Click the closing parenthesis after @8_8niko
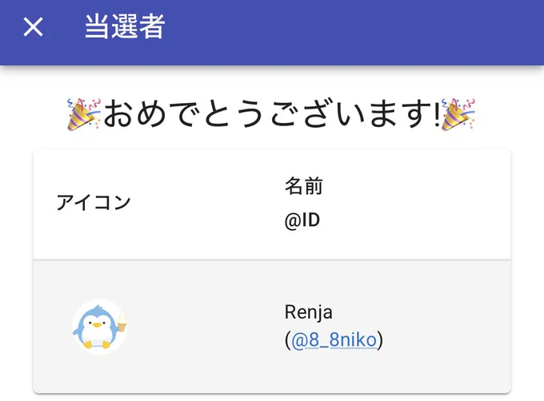 (x=380, y=340)
